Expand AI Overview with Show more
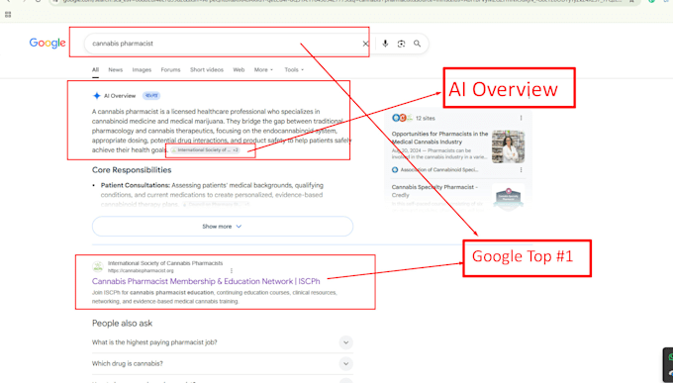673x383 pixels. pos(223,227)
